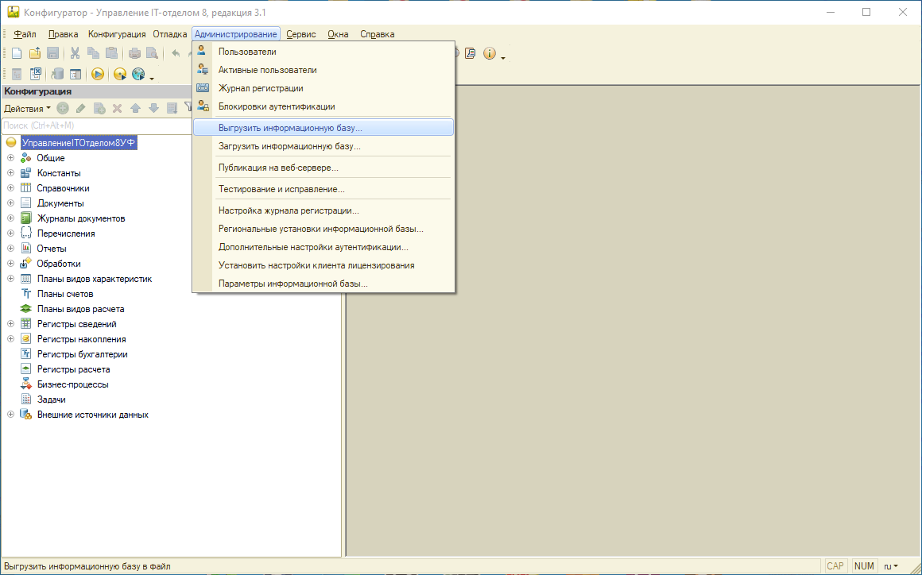The height and width of the screenshot is (575, 922).
Task: Click the orange info icon in toolbar
Action: [x=489, y=53]
